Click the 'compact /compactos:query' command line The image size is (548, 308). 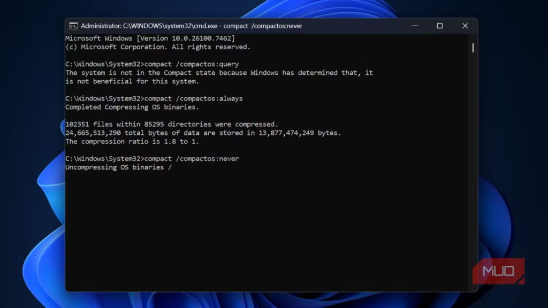pyautogui.click(x=152, y=64)
